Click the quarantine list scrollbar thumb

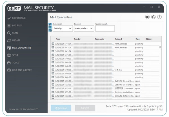pyautogui.click(x=160, y=47)
